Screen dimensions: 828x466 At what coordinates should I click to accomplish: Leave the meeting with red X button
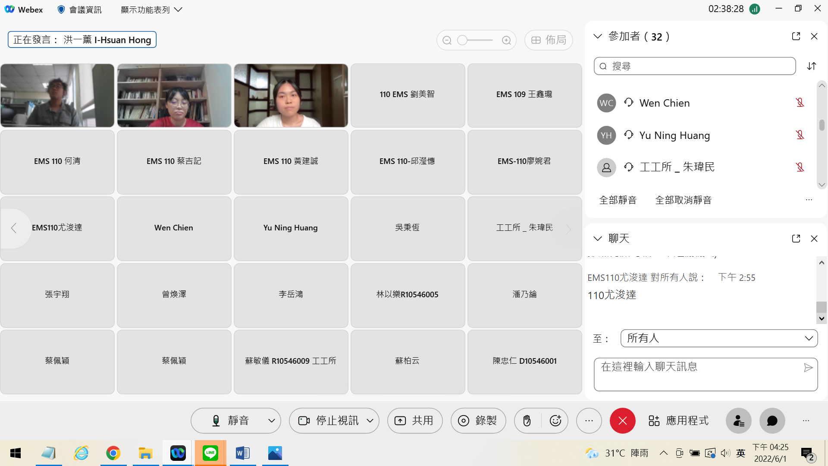click(623, 421)
